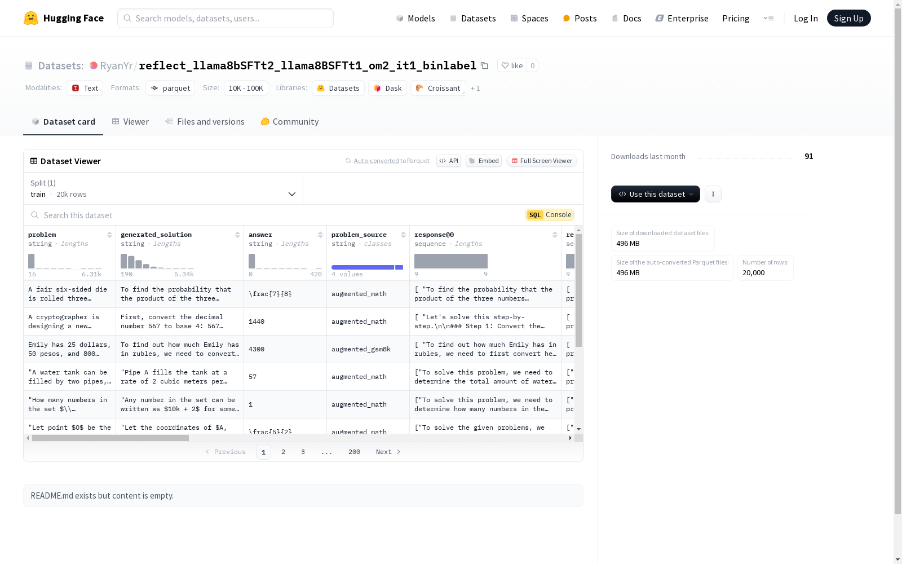Select the Text modality tag
Image resolution: width=902 pixels, height=564 pixels.
(85, 88)
